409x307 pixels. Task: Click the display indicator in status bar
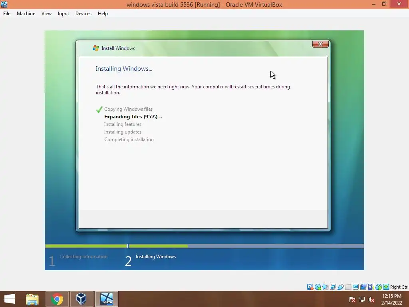(355, 287)
